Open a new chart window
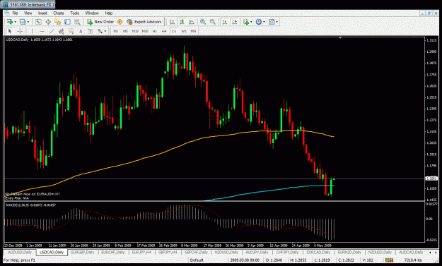Viewport: 442px width, 266px height. [10, 22]
